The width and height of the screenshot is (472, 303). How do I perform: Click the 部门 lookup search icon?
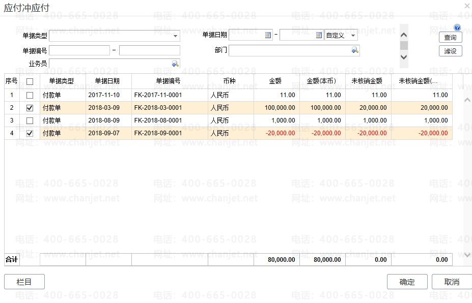click(355, 50)
